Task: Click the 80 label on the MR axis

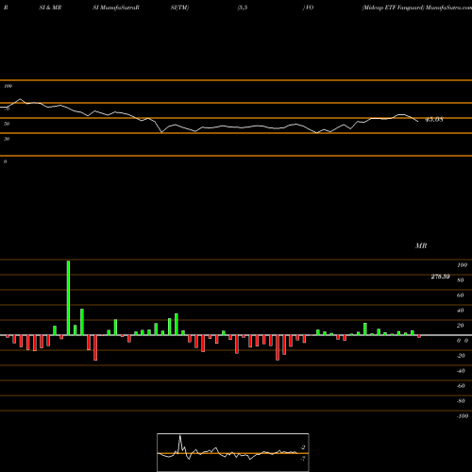Action: click(x=461, y=280)
